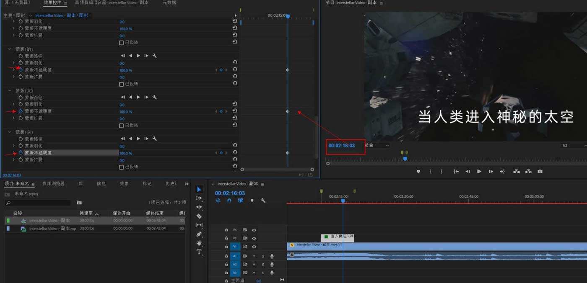Open the 1/2 playback resolution dropdown
The width and height of the screenshot is (587, 283).
coord(574,145)
